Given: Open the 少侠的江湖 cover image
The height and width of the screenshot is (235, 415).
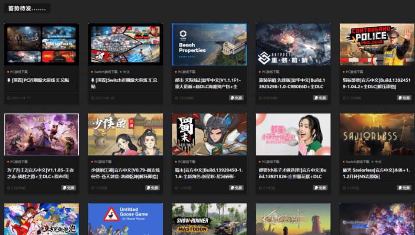Looking at the screenshot, I should (x=125, y=134).
